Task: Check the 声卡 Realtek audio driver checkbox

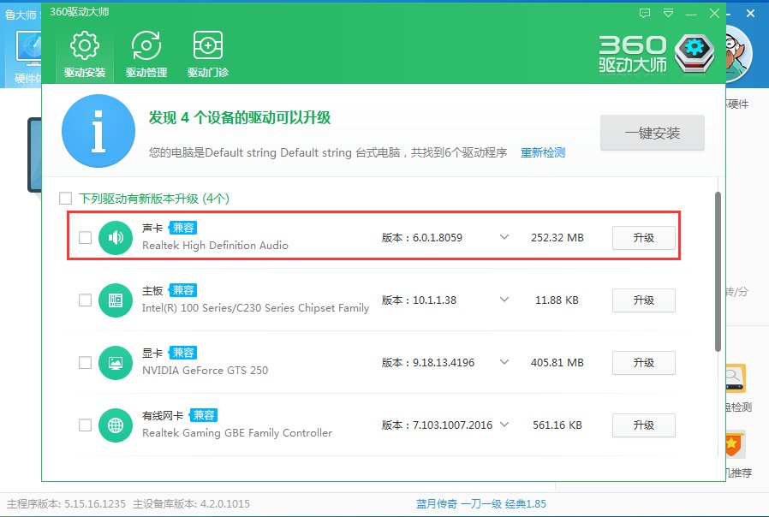Action: (x=85, y=238)
